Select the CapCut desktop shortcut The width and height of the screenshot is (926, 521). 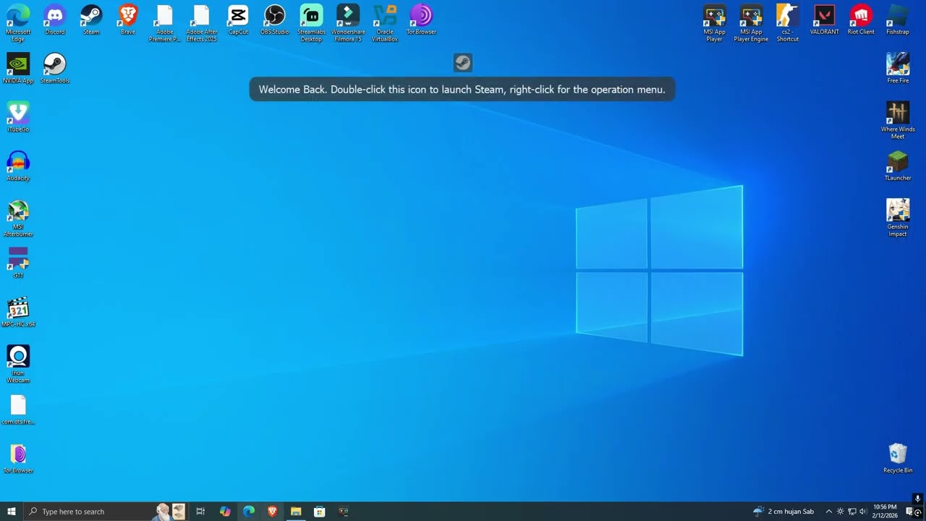[x=238, y=20]
